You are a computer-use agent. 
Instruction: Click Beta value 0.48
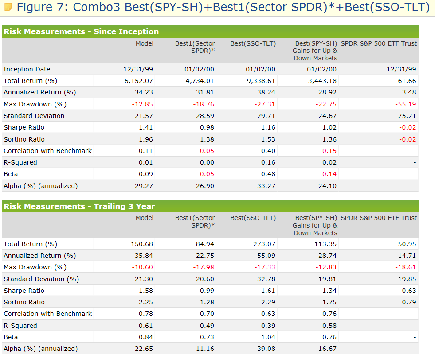coord(268,174)
